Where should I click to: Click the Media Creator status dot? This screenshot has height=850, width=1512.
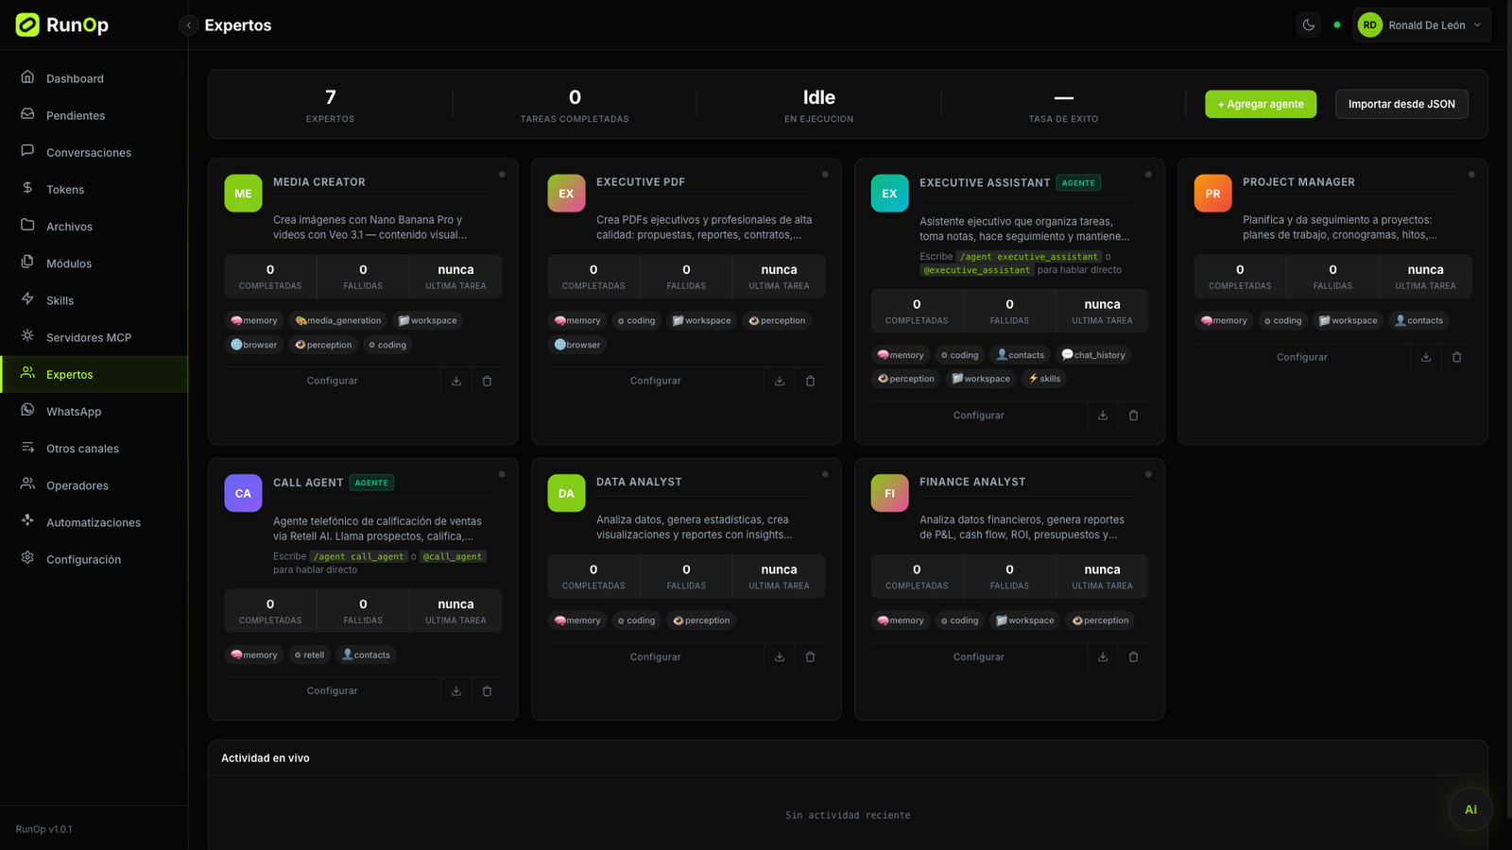[x=502, y=174]
